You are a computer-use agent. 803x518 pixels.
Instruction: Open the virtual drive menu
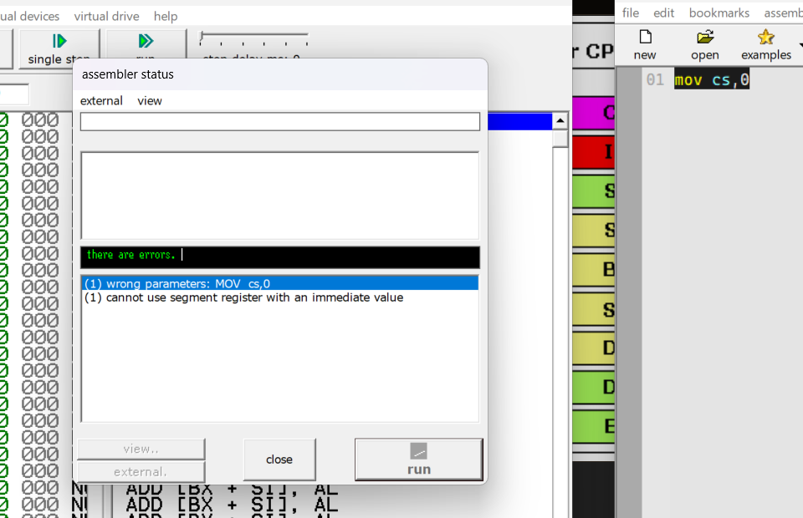pos(106,17)
